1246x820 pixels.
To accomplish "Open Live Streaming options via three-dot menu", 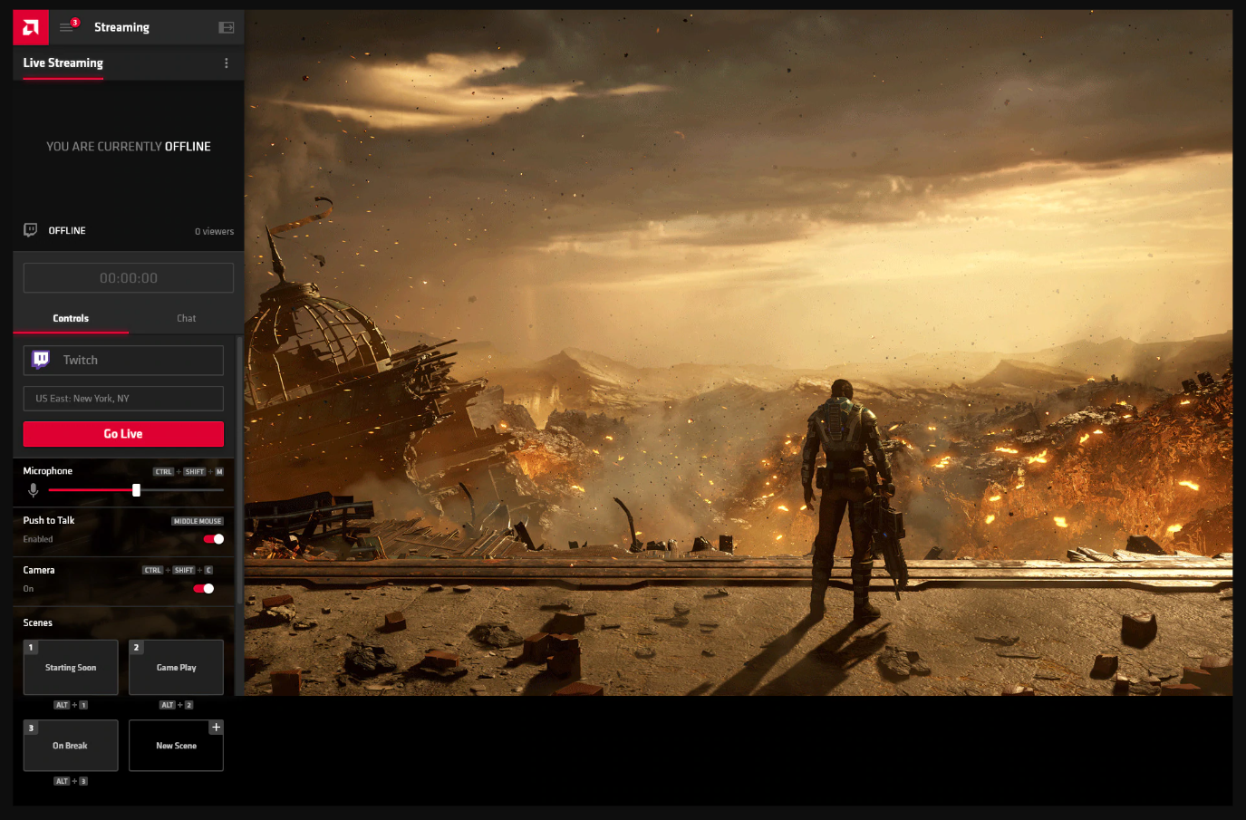I will coord(226,63).
